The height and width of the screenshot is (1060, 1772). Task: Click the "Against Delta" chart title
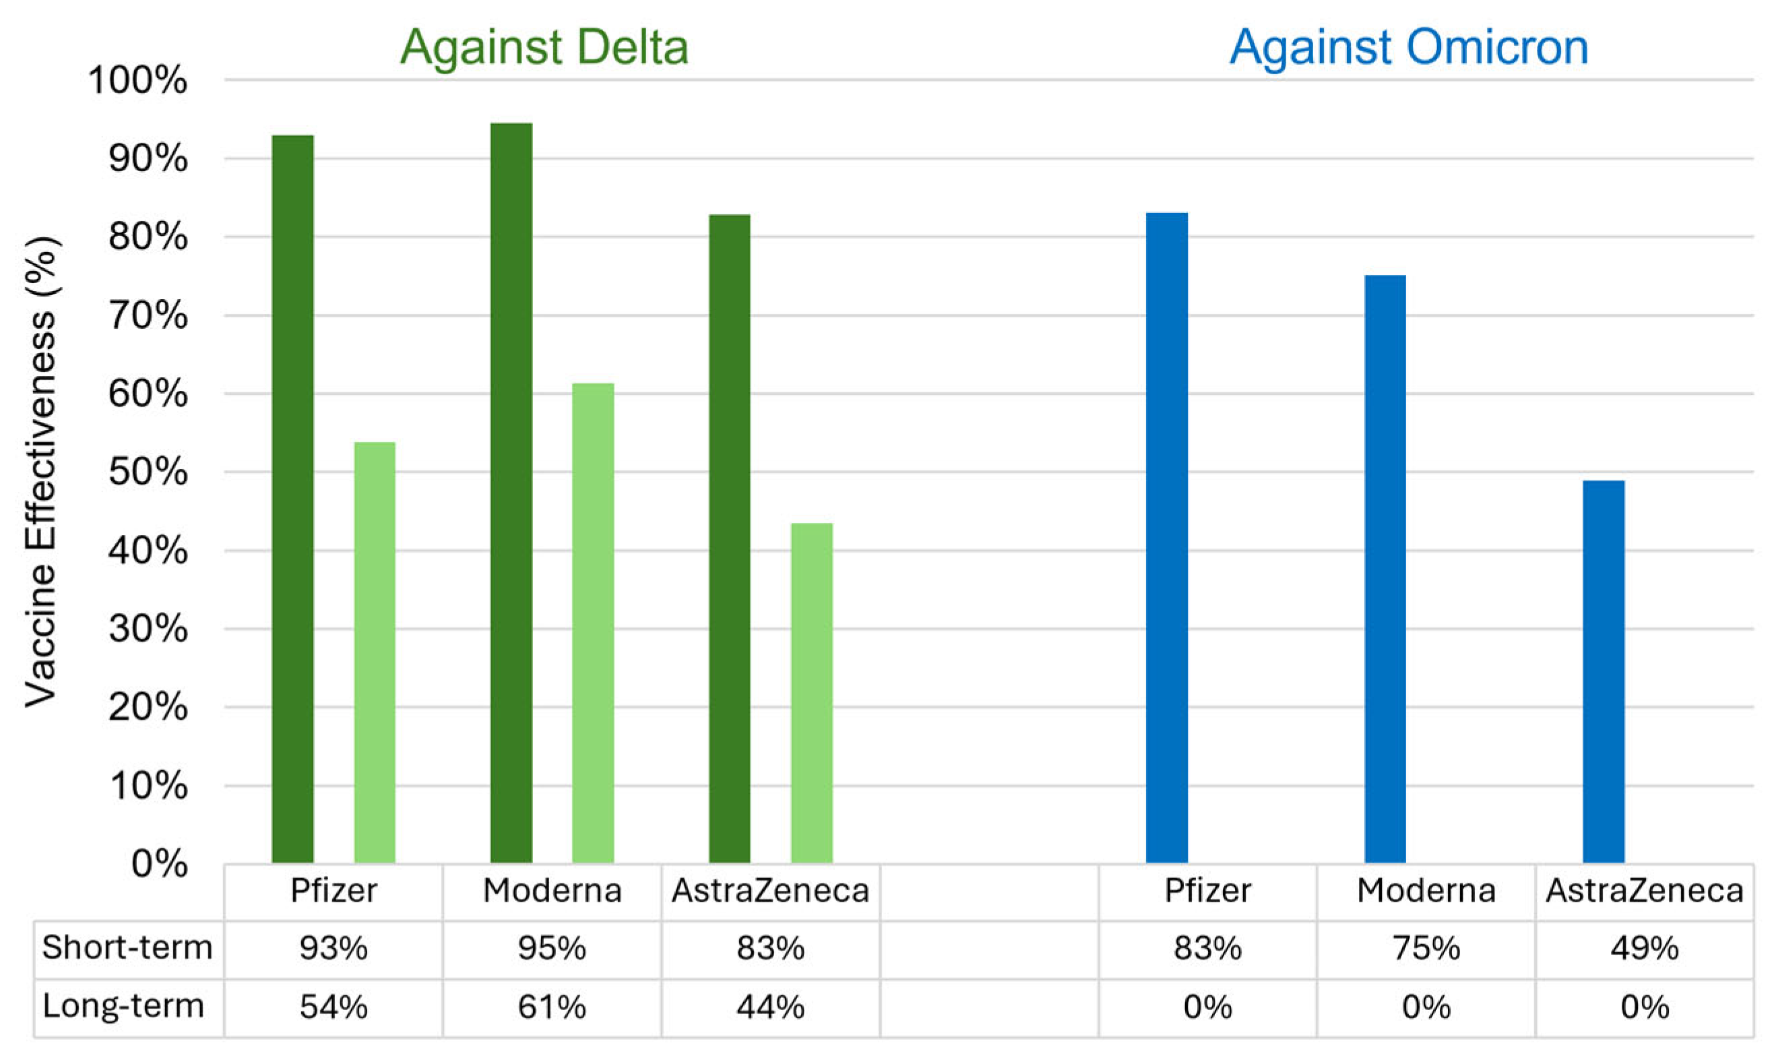click(544, 47)
